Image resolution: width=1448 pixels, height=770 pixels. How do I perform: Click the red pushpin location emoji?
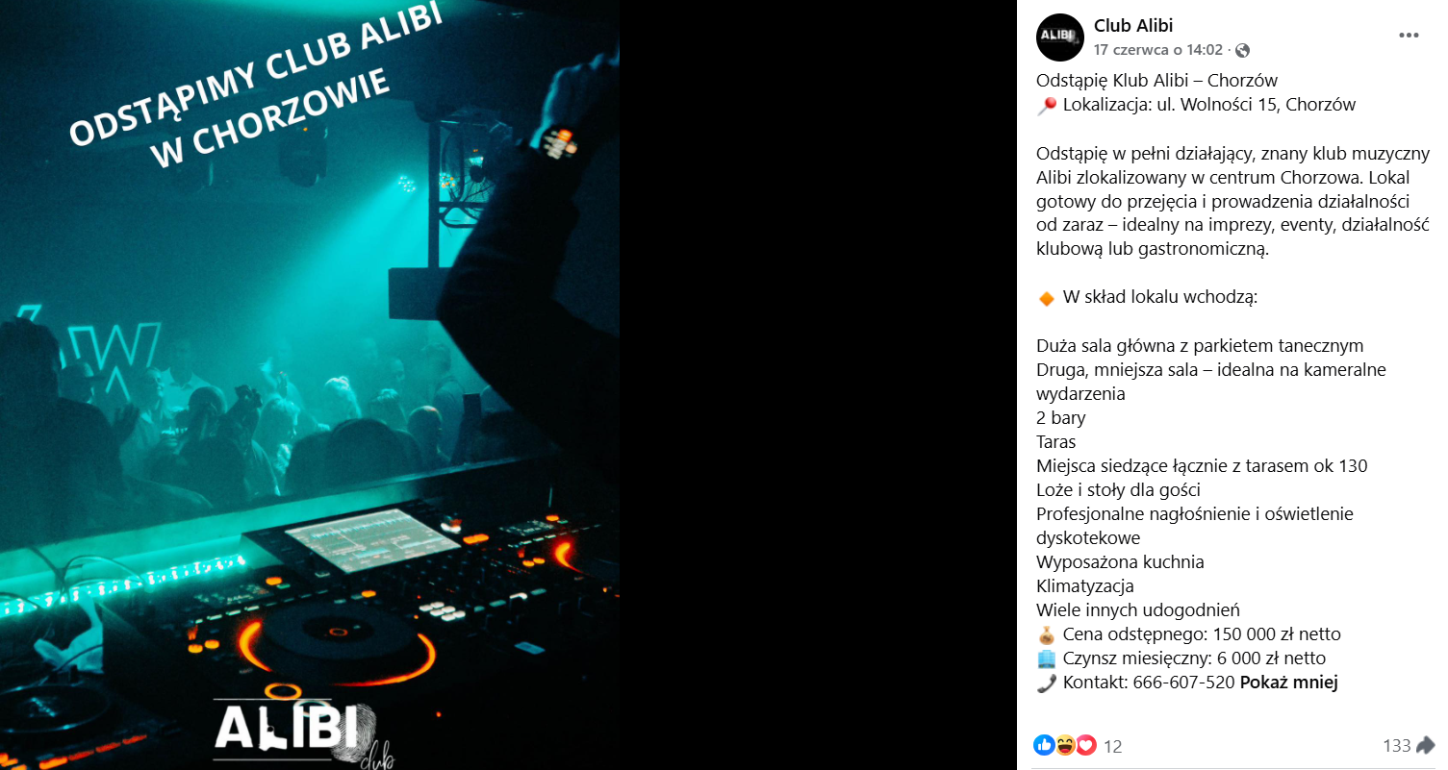(x=1047, y=106)
